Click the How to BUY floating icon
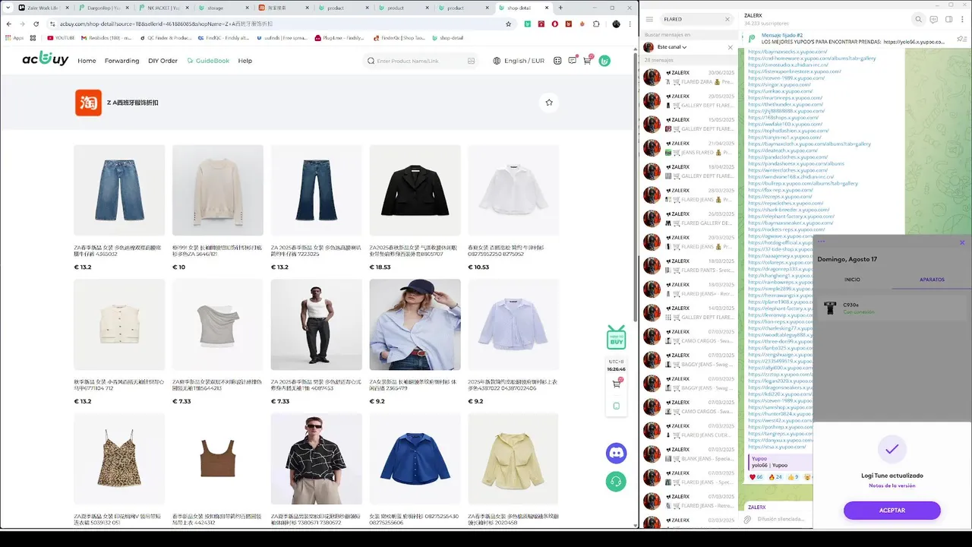The image size is (972, 547). [616, 338]
